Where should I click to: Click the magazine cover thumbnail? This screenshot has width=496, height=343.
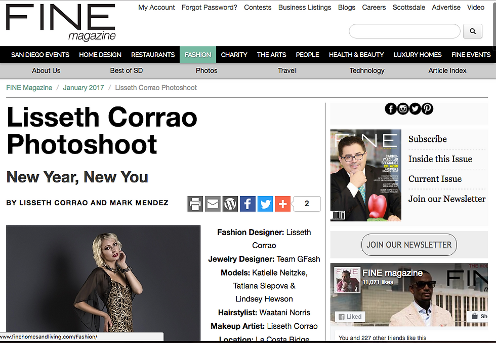pyautogui.click(x=365, y=175)
